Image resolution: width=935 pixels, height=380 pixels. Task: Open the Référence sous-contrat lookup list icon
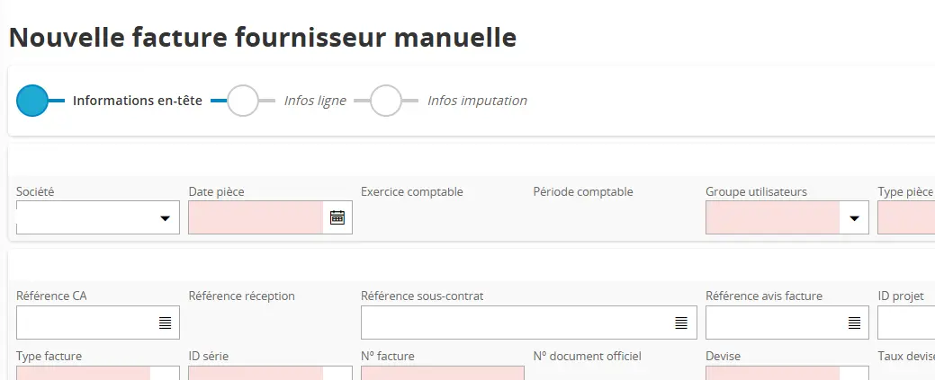pos(682,323)
